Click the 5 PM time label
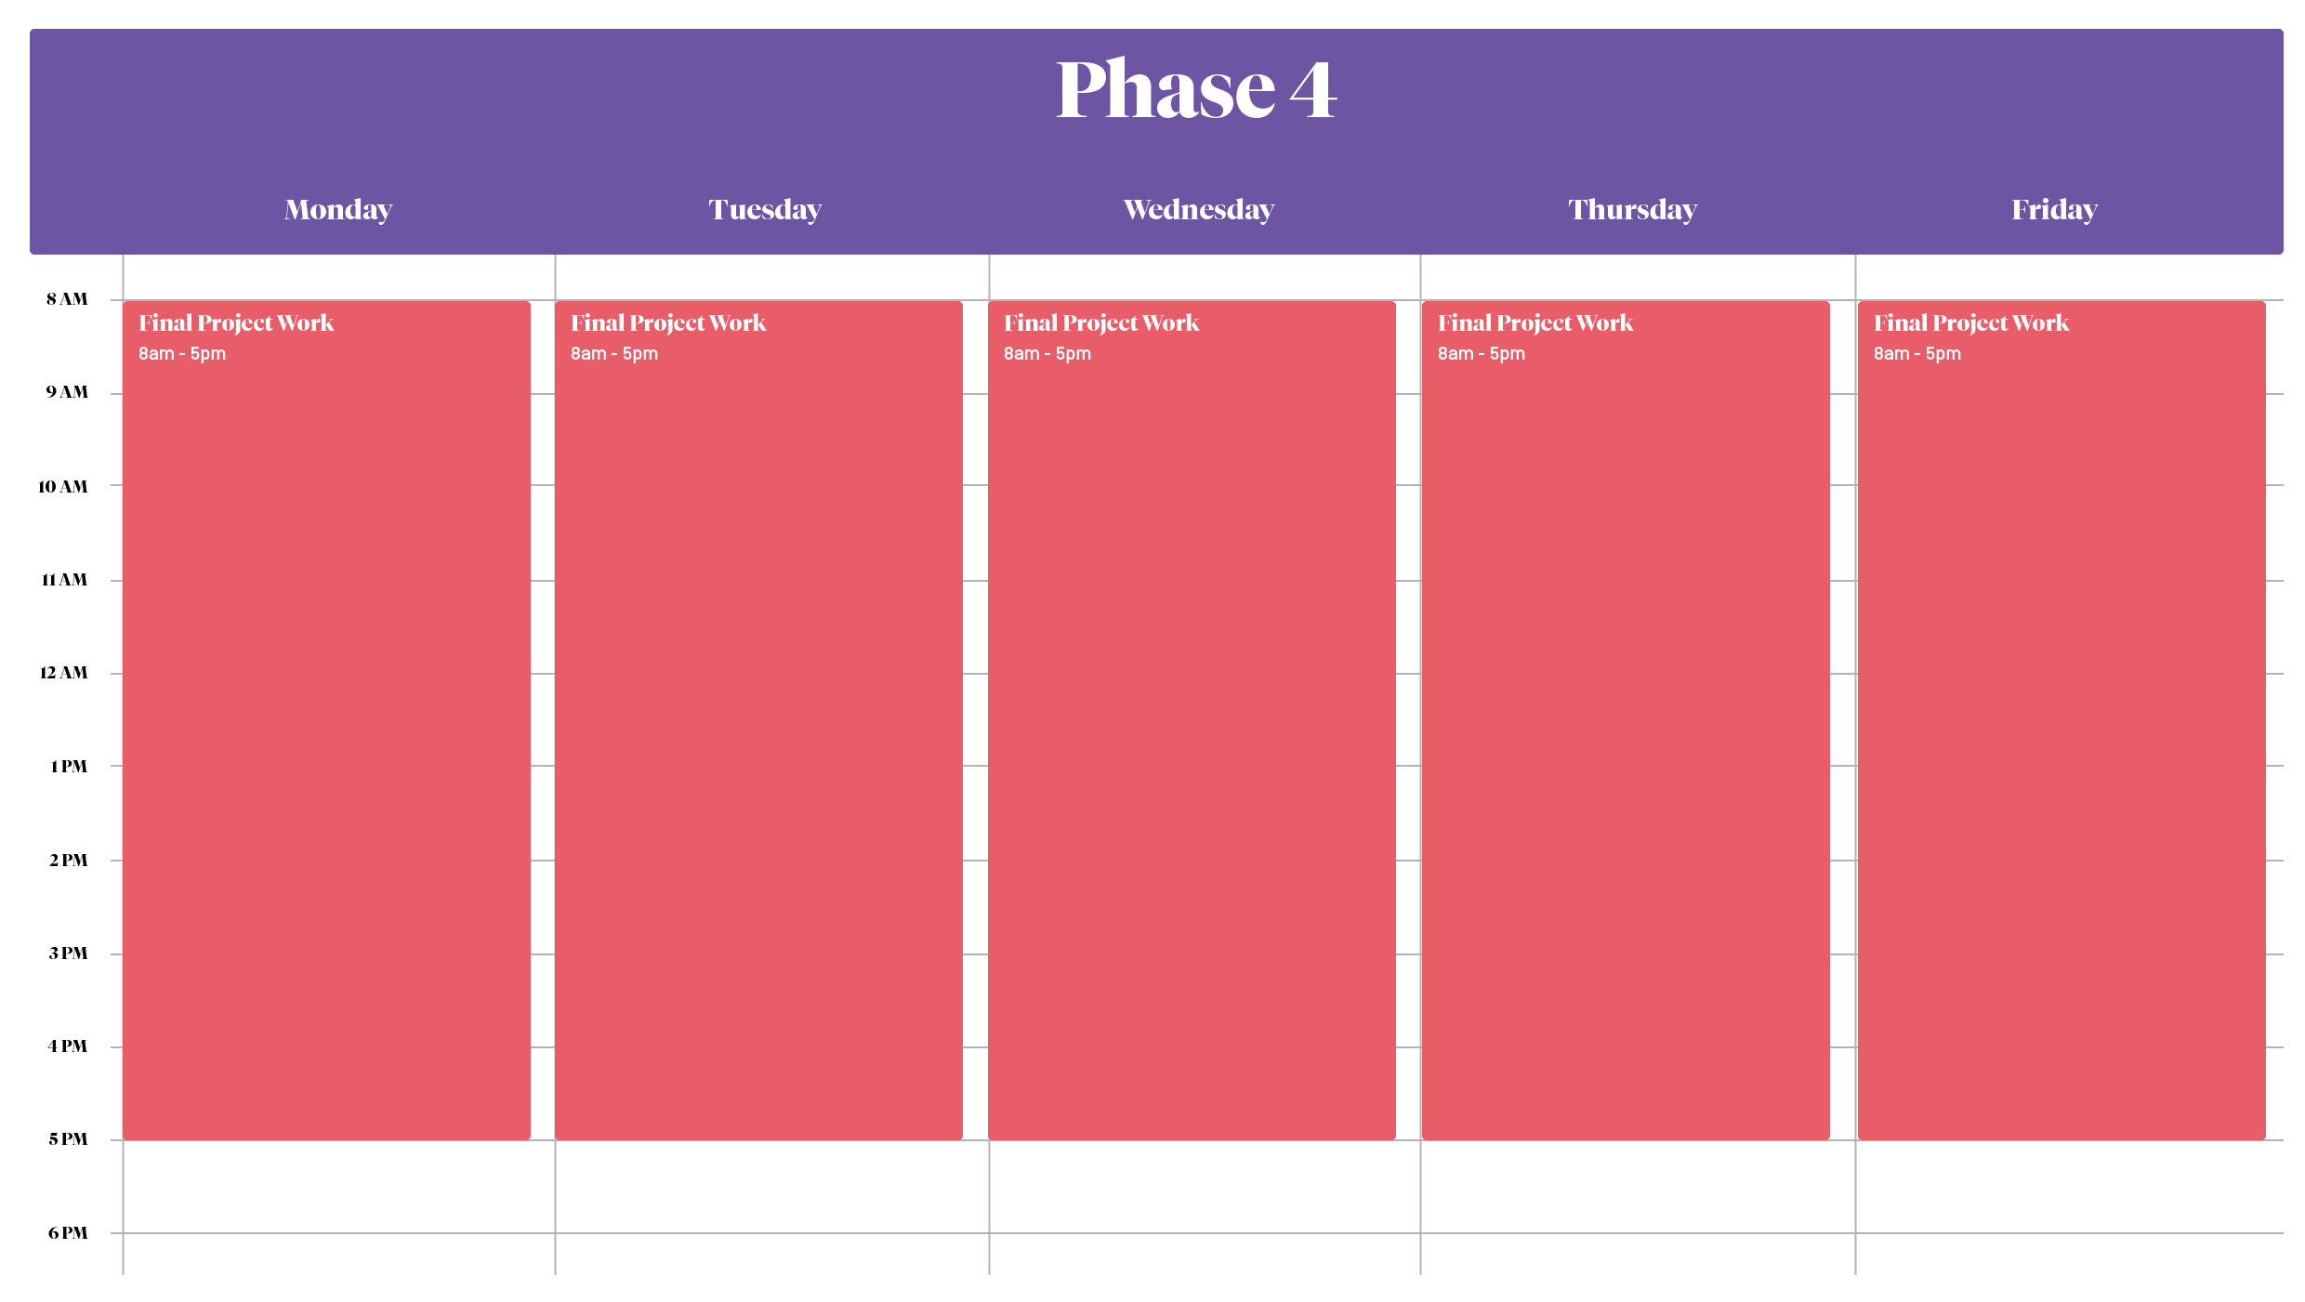 point(68,1139)
